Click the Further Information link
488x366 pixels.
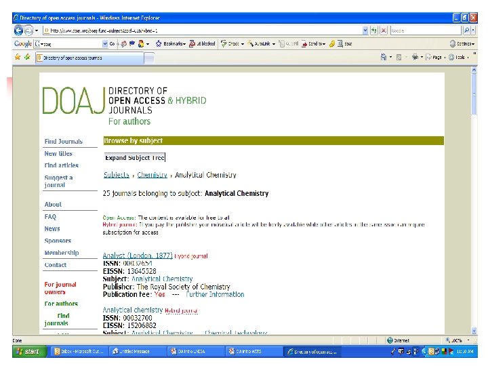[x=215, y=294]
